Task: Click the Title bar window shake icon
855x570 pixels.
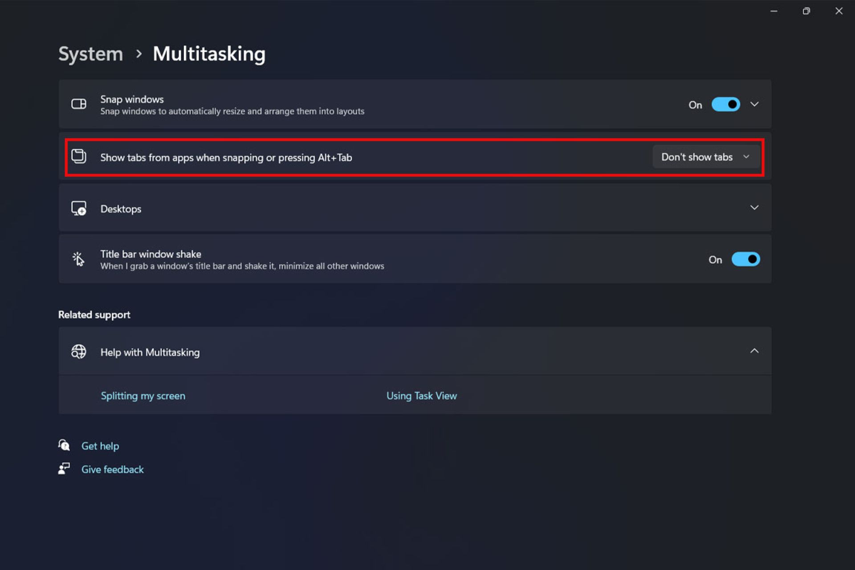Action: pyautogui.click(x=78, y=259)
